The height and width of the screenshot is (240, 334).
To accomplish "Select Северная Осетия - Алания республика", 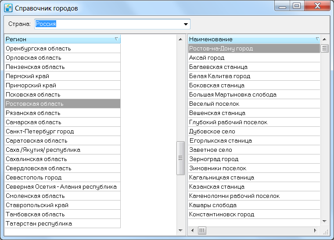I will (63, 187).
